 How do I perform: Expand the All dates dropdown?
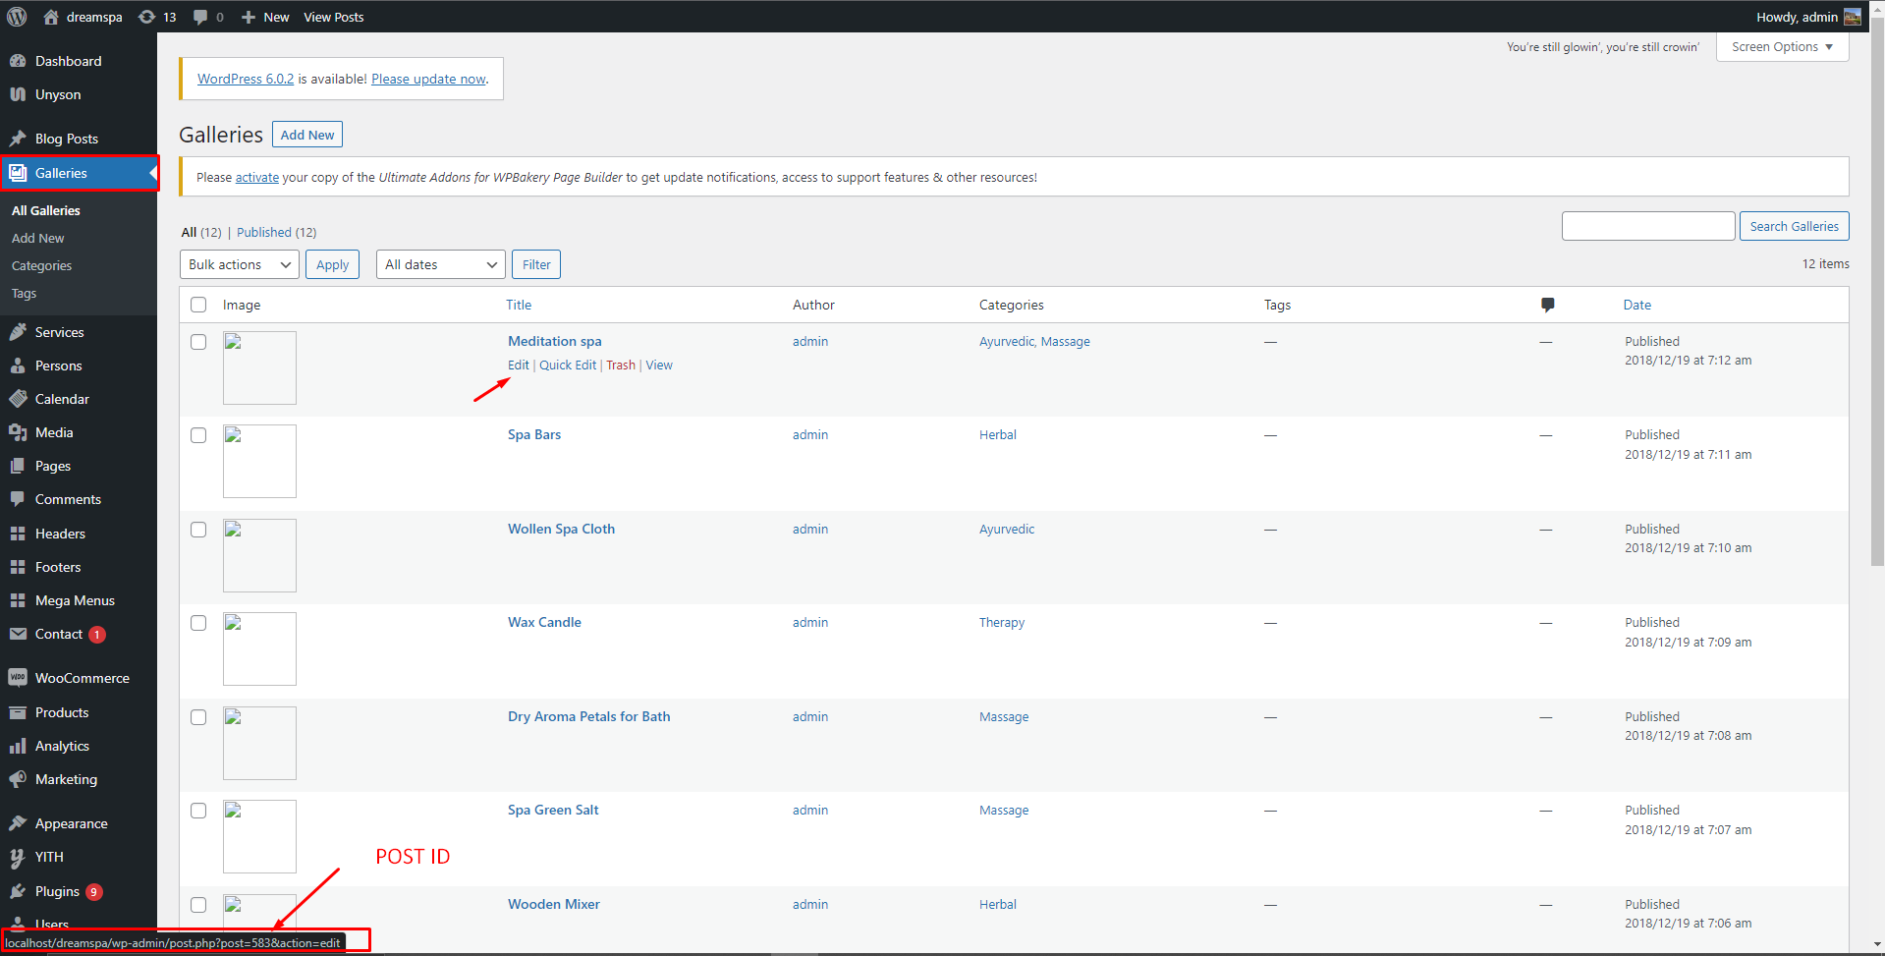pyautogui.click(x=441, y=264)
